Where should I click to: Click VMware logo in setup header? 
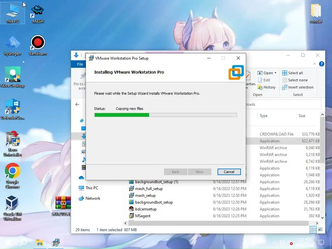click(x=236, y=72)
